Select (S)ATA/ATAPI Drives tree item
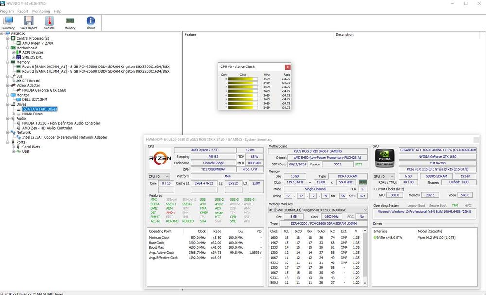The image size is (486, 295). click(x=40, y=109)
